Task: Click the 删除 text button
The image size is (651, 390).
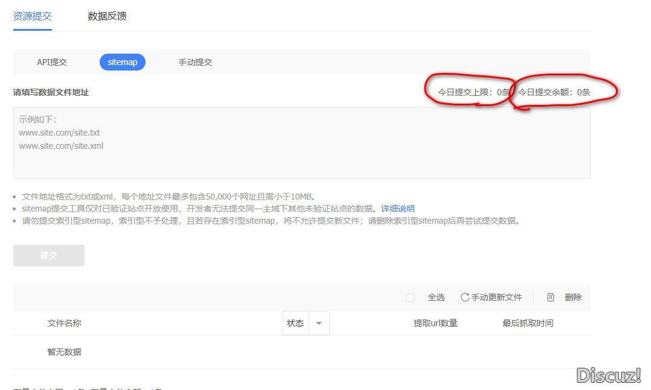Action: coord(573,297)
